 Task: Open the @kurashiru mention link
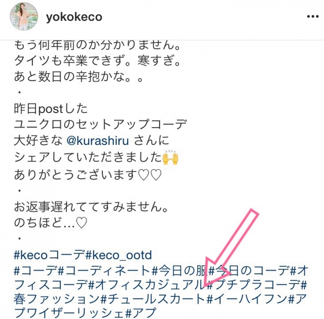(x=98, y=141)
